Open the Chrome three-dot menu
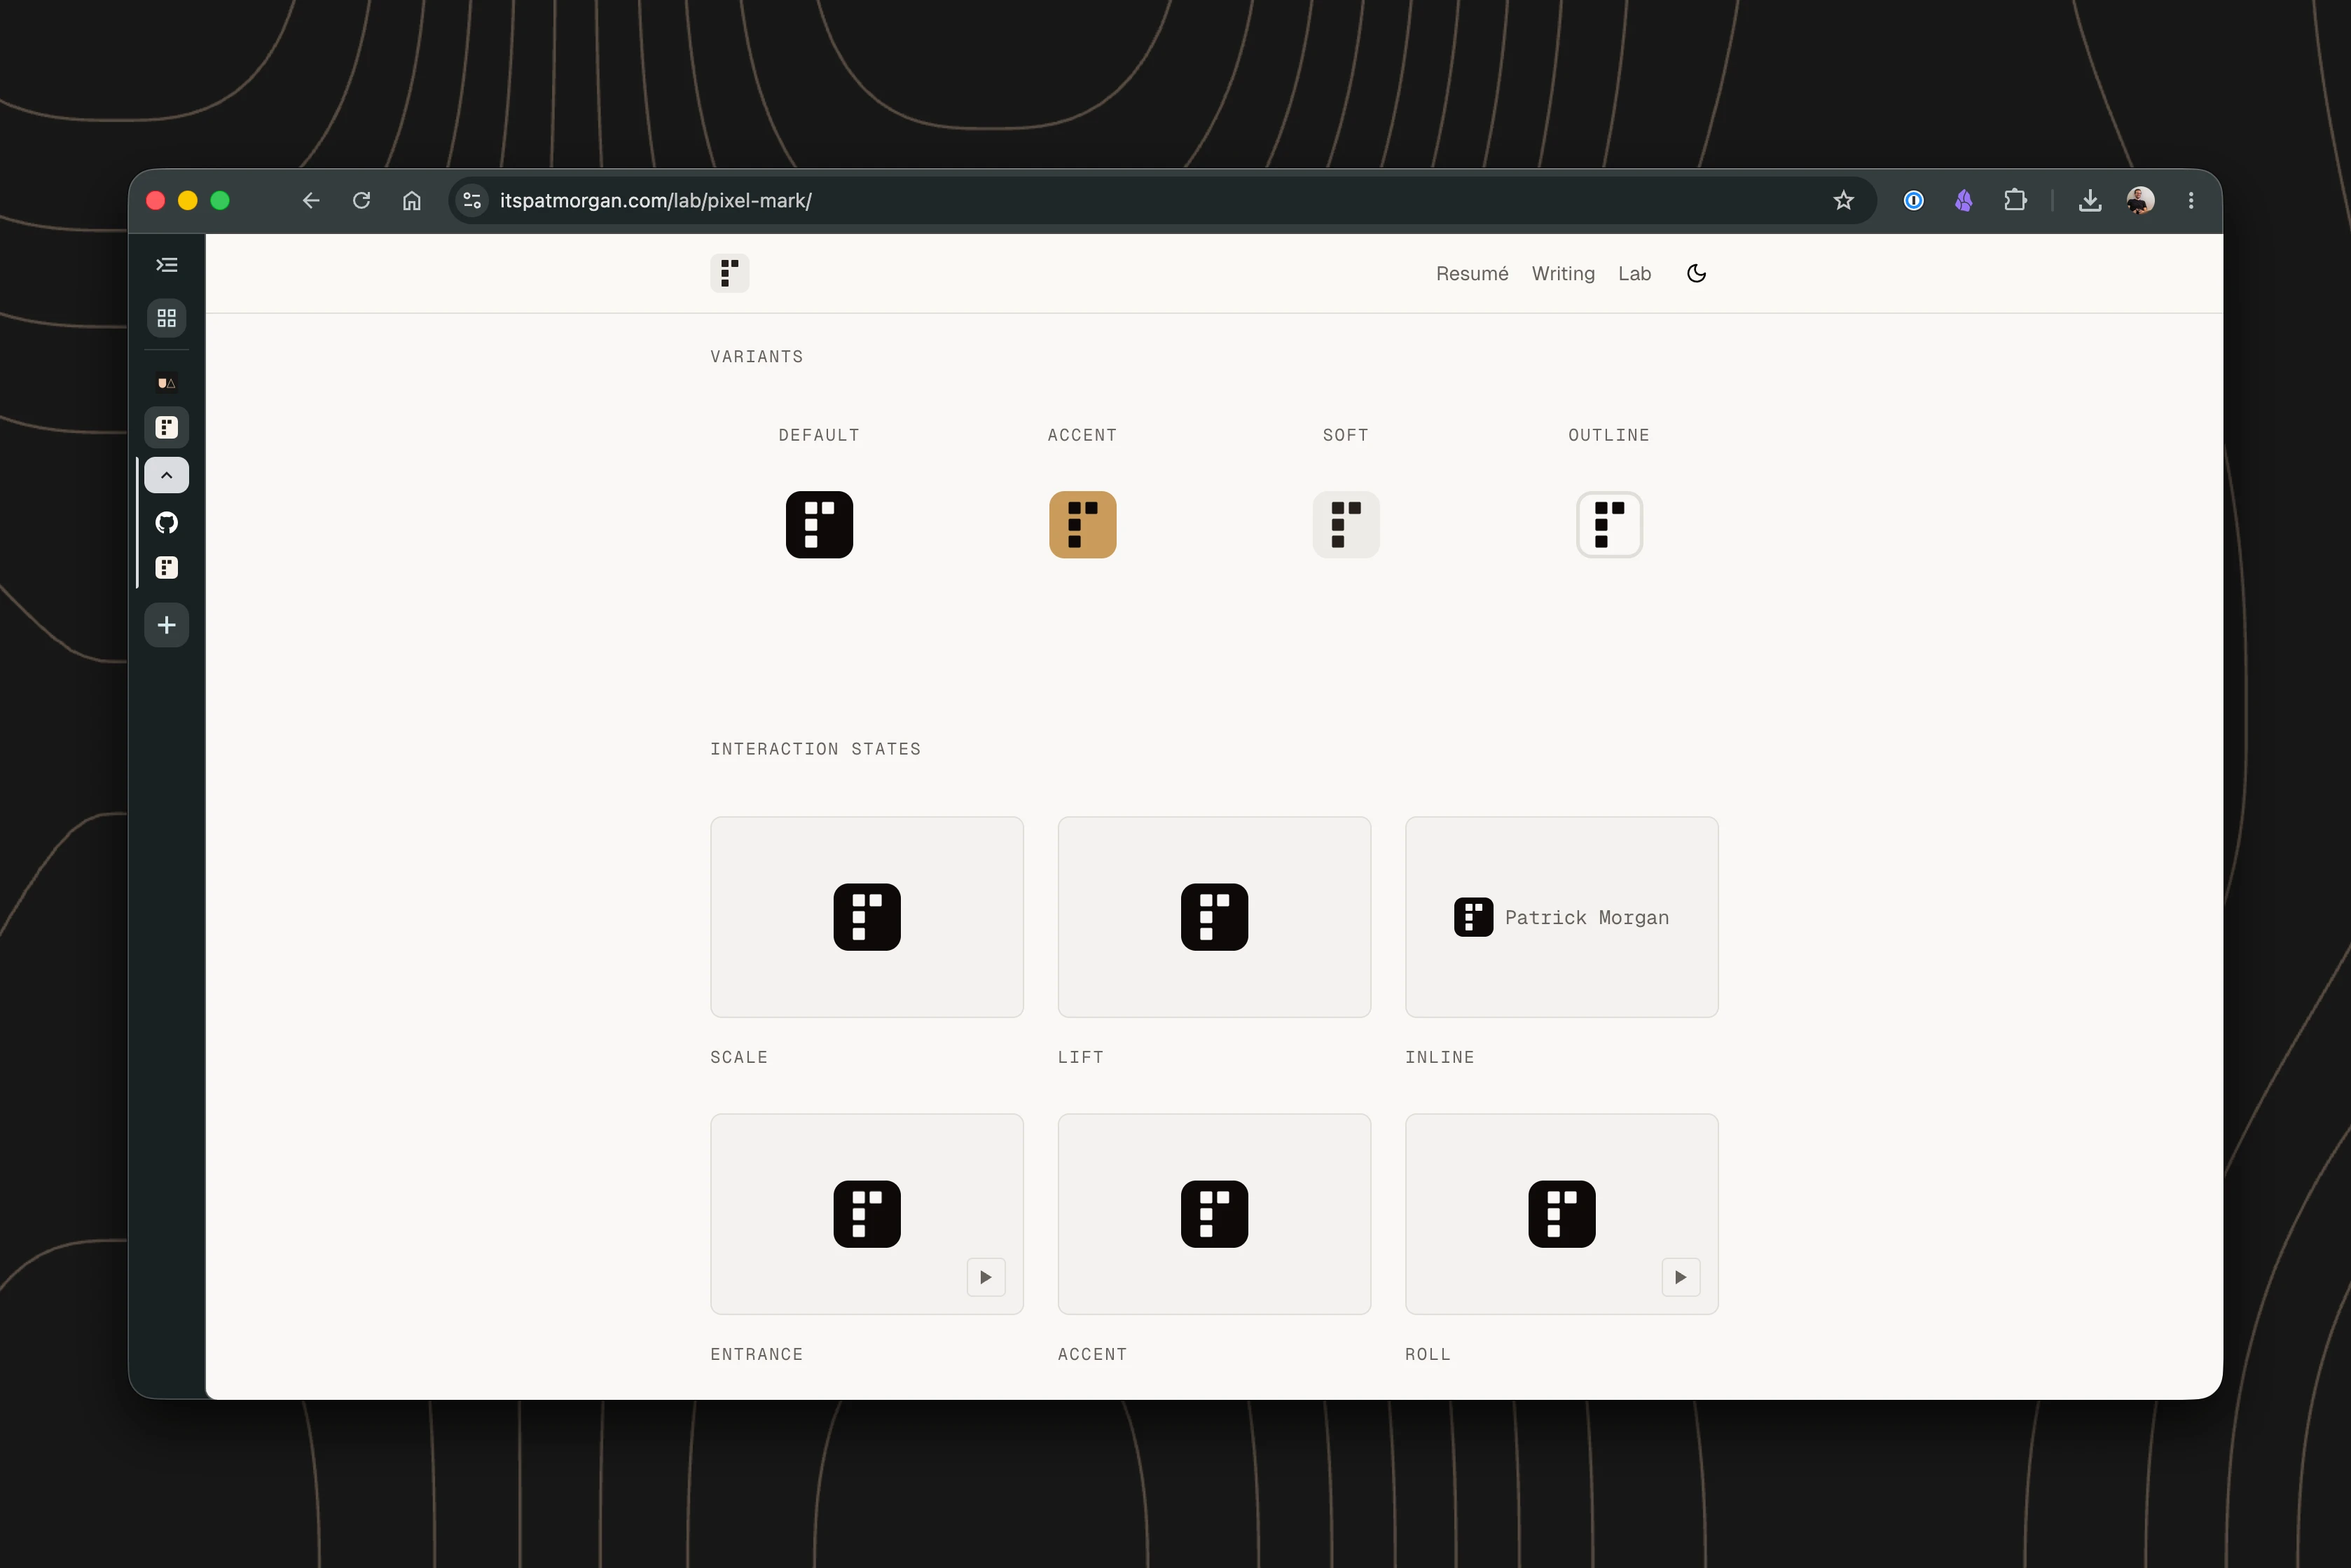The image size is (2351, 1568). 2191,200
